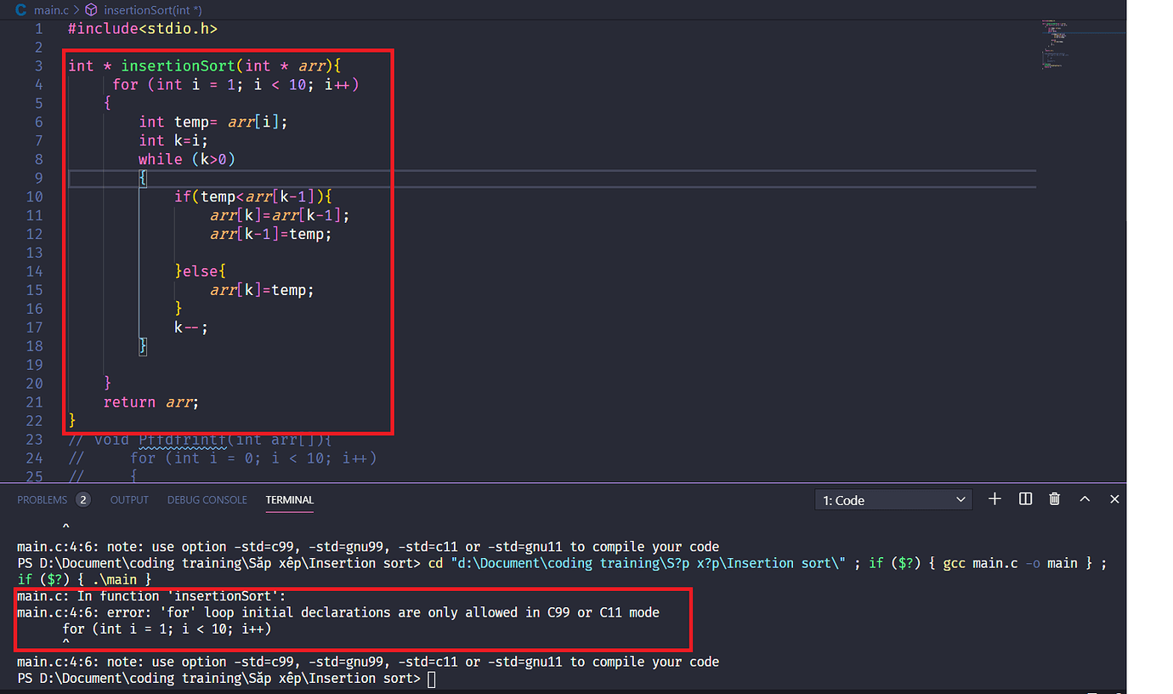Click the Problems count badge showing 2
Screen dimensions: 1173x694
tap(82, 500)
